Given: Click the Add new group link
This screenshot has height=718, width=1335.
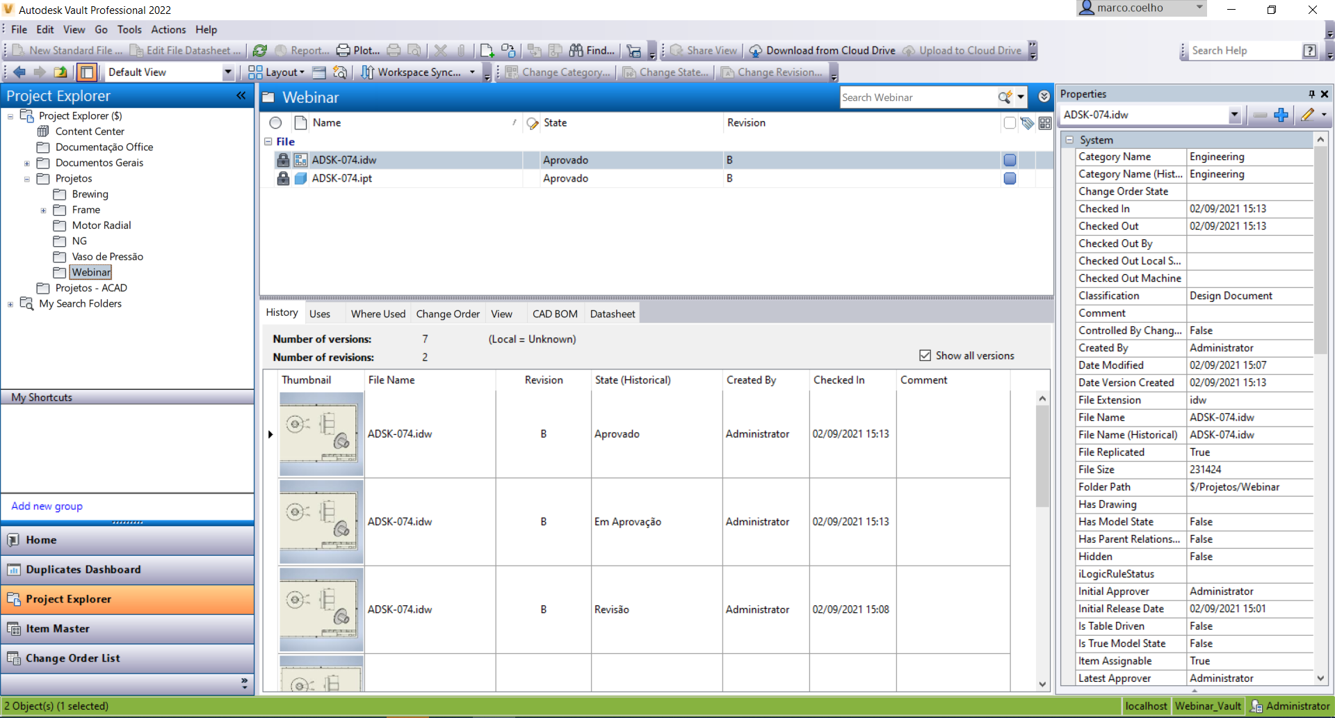Looking at the screenshot, I should (47, 506).
